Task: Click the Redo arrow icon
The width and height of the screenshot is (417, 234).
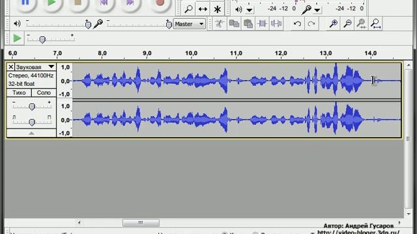Action: (311, 23)
